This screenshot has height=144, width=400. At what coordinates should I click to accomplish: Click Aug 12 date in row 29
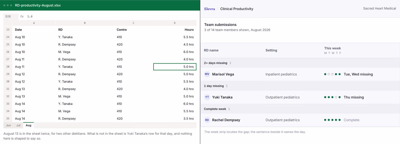(x=34, y=74)
